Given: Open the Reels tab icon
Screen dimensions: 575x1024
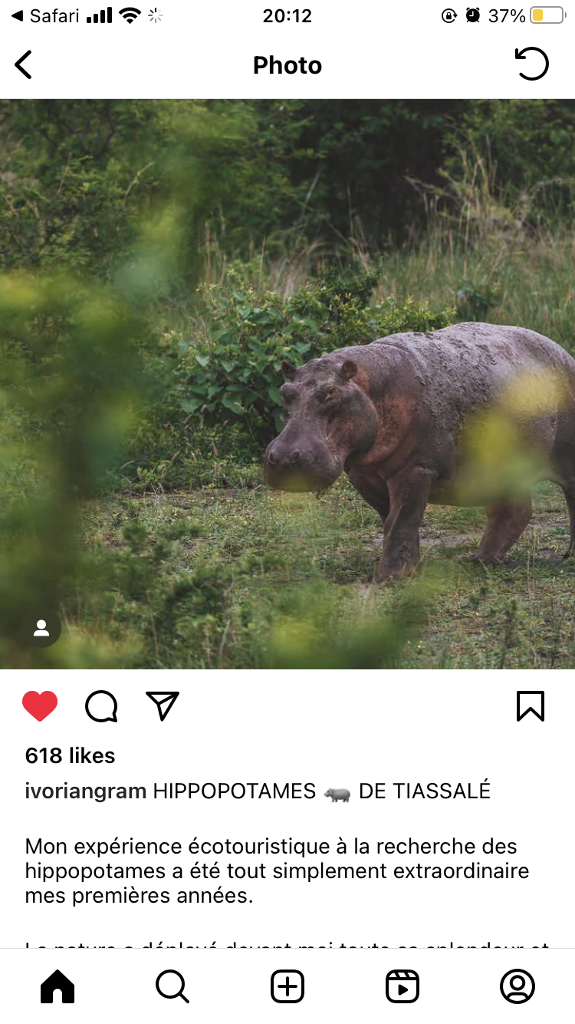Looking at the screenshot, I should click(402, 986).
